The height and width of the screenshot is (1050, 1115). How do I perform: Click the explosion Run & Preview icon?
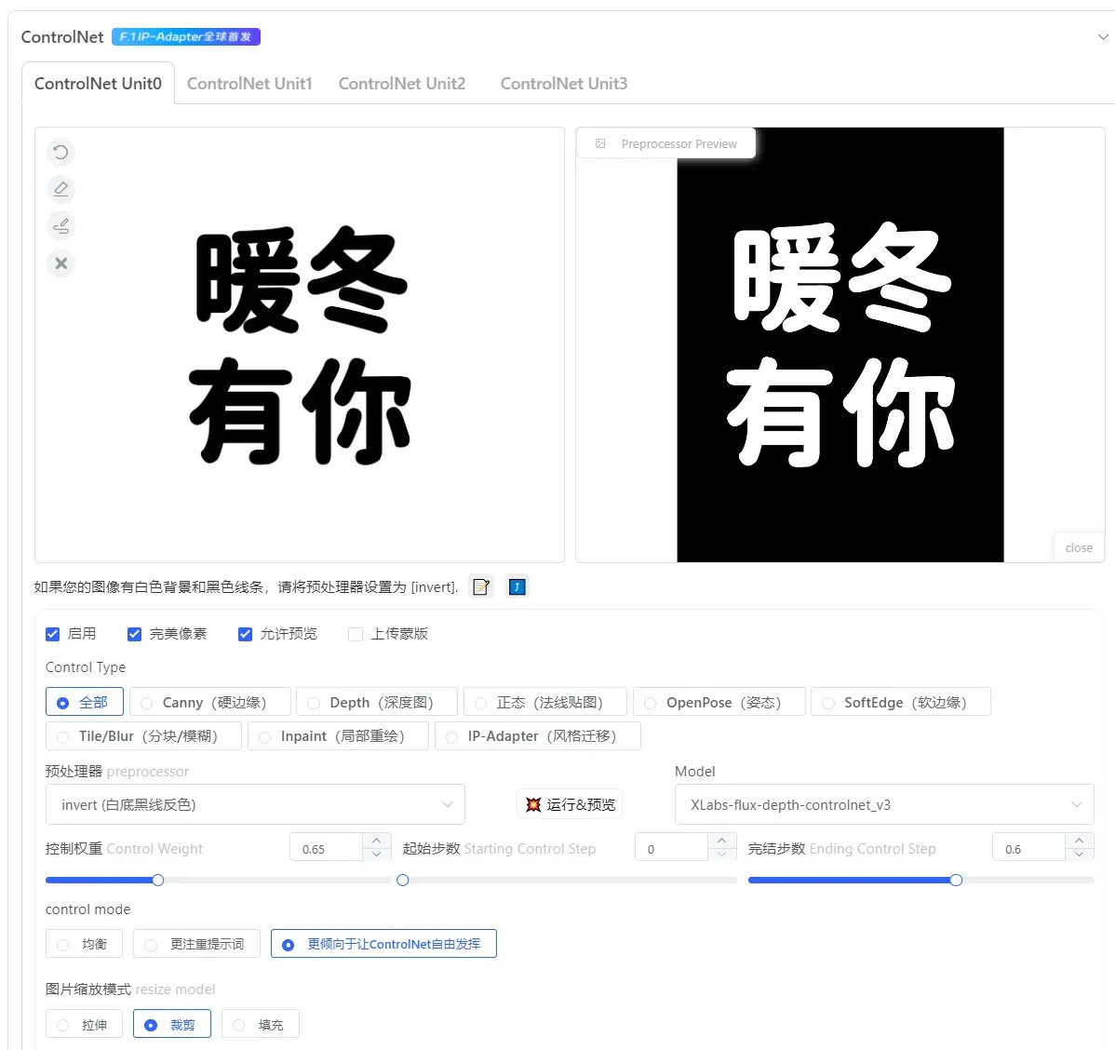[533, 804]
